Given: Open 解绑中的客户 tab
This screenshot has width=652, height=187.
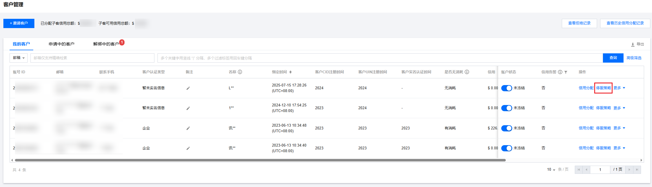Looking at the screenshot, I should pos(106,44).
